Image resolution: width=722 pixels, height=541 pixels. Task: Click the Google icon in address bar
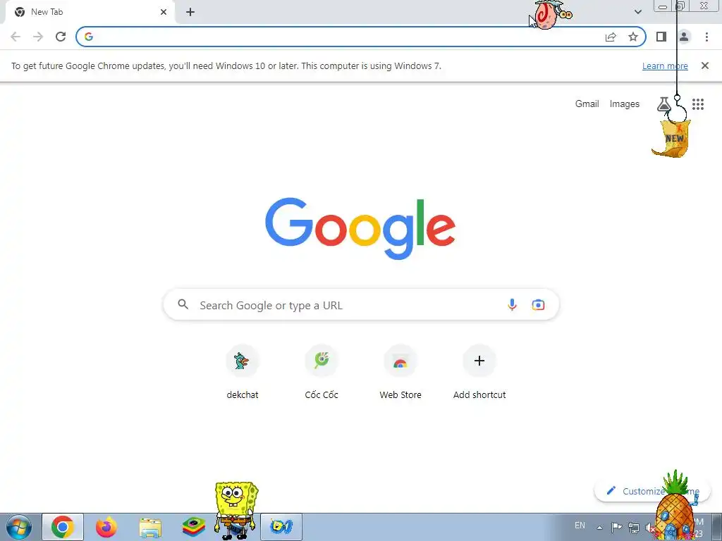tap(88, 37)
